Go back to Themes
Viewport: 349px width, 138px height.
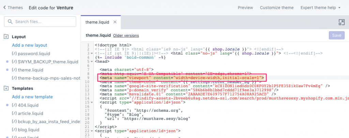tap(13, 7)
